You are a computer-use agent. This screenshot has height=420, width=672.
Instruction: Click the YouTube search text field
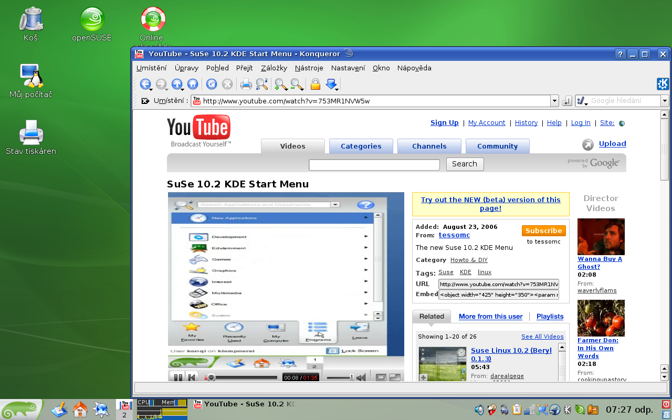tap(374, 165)
